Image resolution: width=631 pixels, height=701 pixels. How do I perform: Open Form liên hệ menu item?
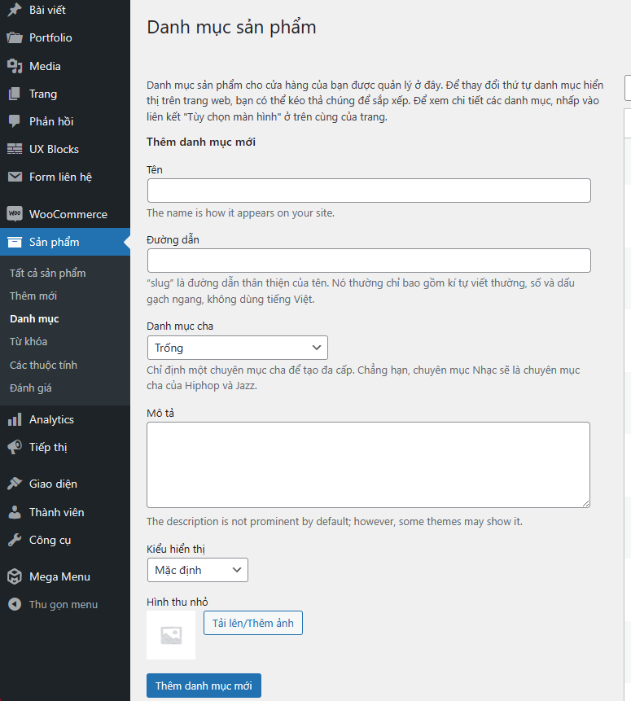point(60,177)
